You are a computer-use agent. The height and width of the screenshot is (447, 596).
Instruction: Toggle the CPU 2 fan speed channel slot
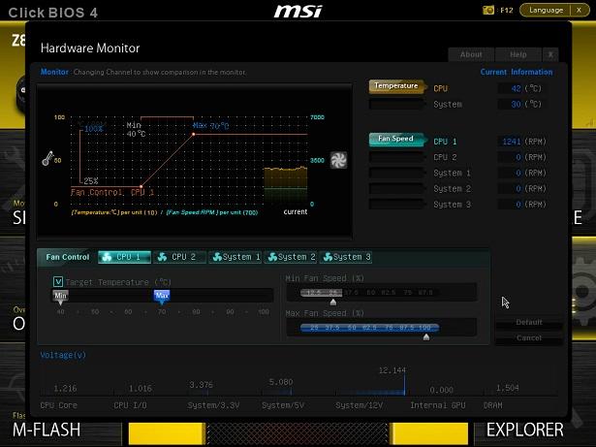[x=396, y=157]
